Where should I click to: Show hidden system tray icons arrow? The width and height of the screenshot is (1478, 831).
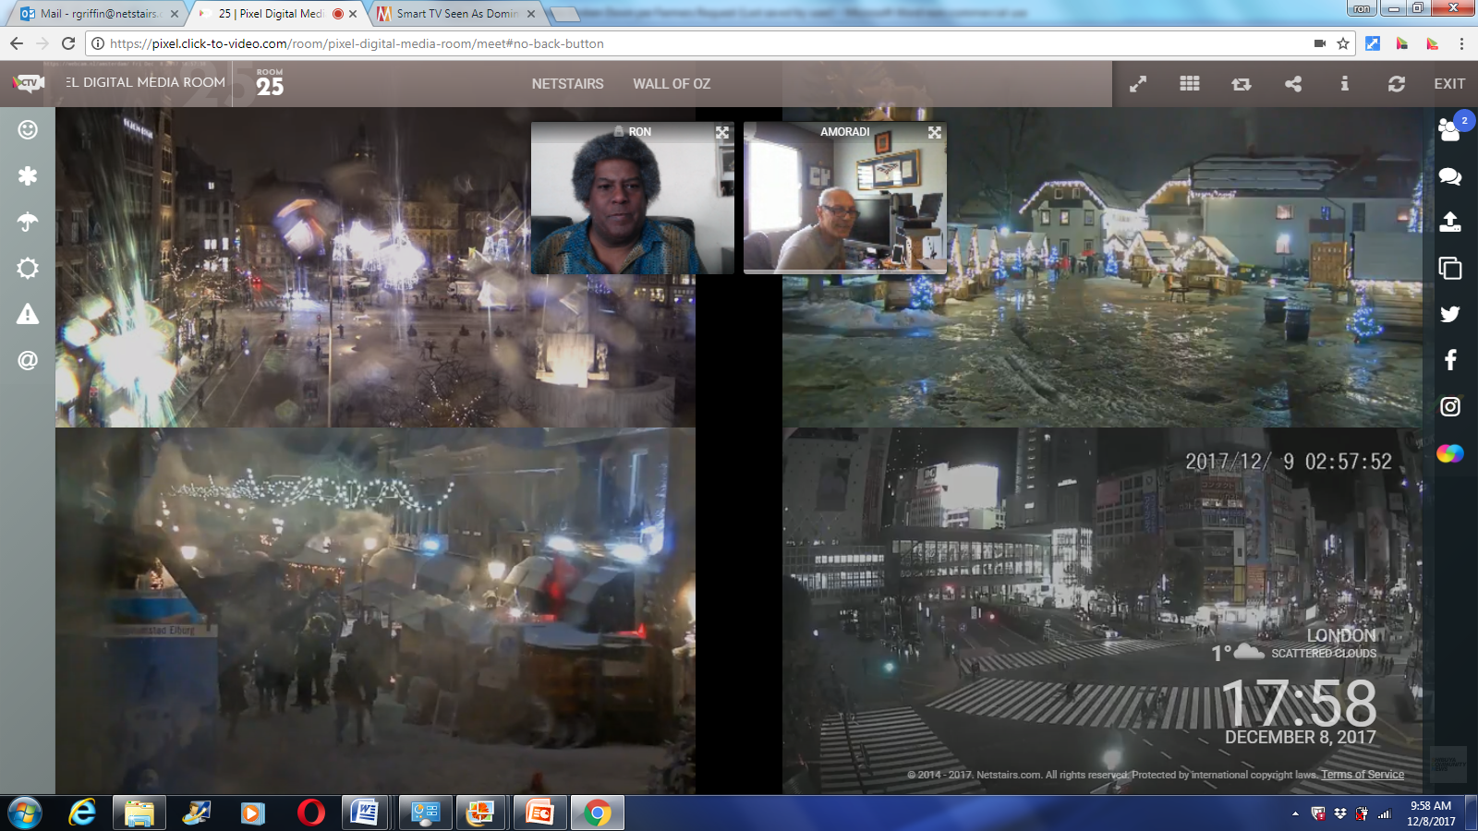(1295, 813)
